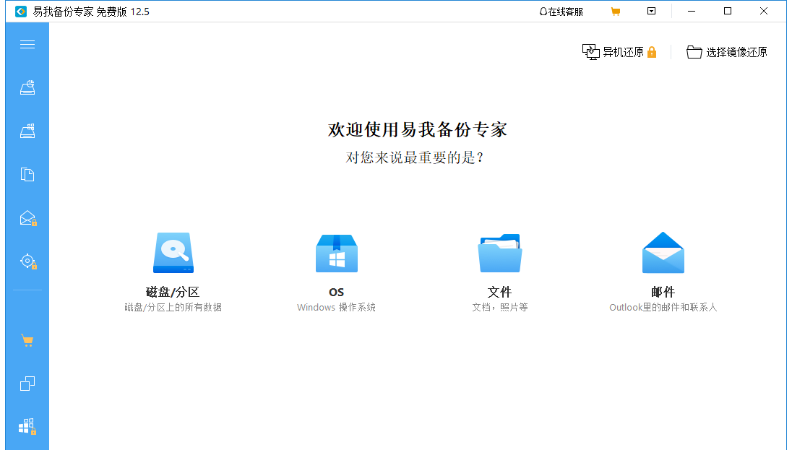Screen dimensions: 792x450
Task: Open 异机还原 locked restore option
Action: click(x=619, y=52)
